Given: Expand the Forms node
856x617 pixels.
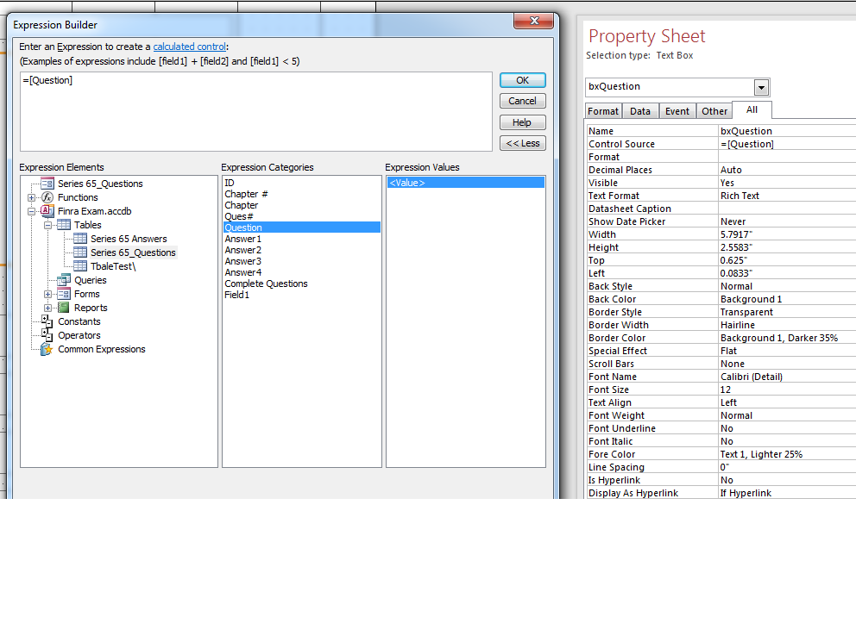Looking at the screenshot, I should (48, 294).
